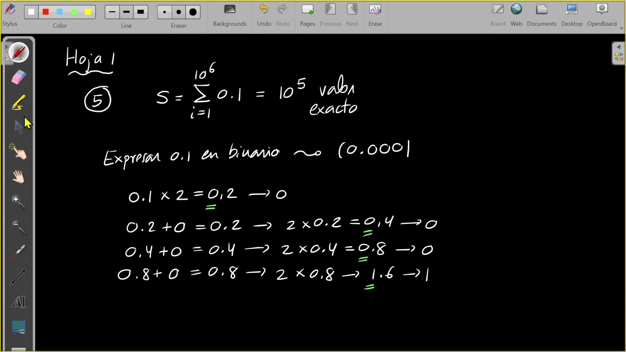Undo the last stroke
Viewport: 626px width, 352px height.
(x=264, y=15)
